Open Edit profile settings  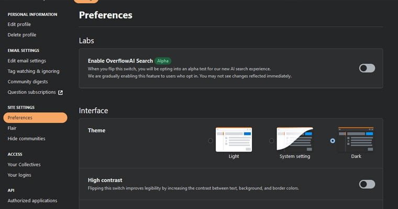19,25
